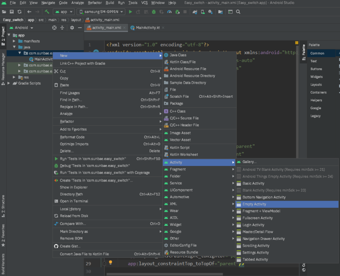Expand the Fragment submenu
Image resolution: width=340 pixels, height=276 pixels.
(x=199, y=169)
